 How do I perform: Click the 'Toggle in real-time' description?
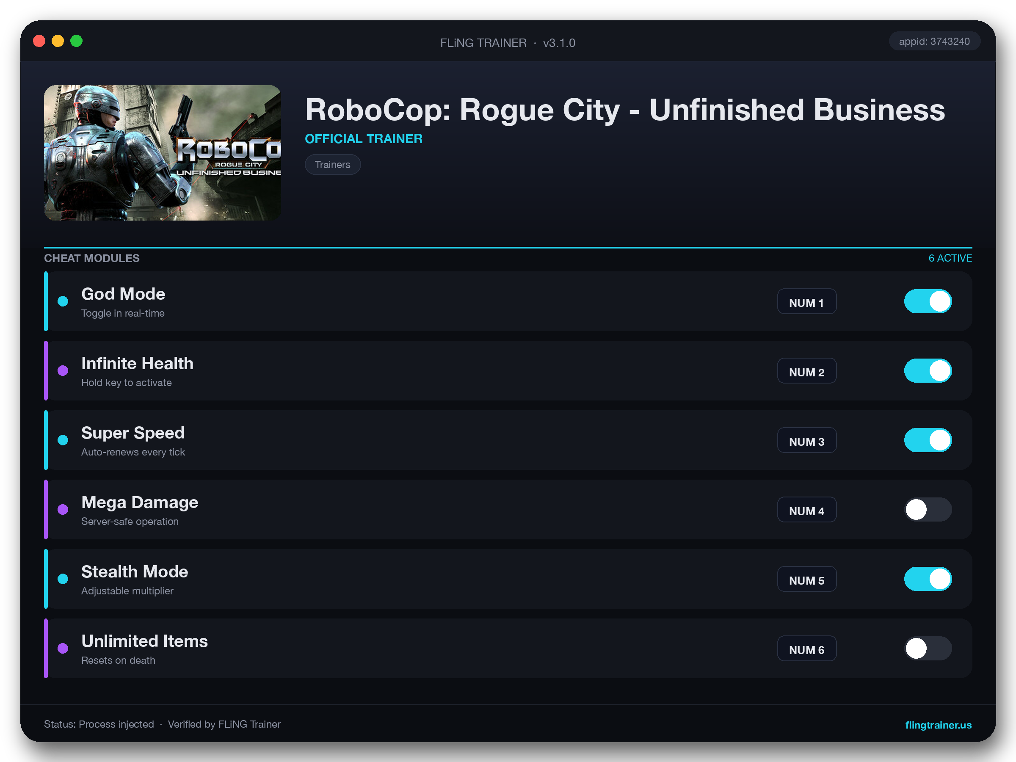click(x=123, y=313)
